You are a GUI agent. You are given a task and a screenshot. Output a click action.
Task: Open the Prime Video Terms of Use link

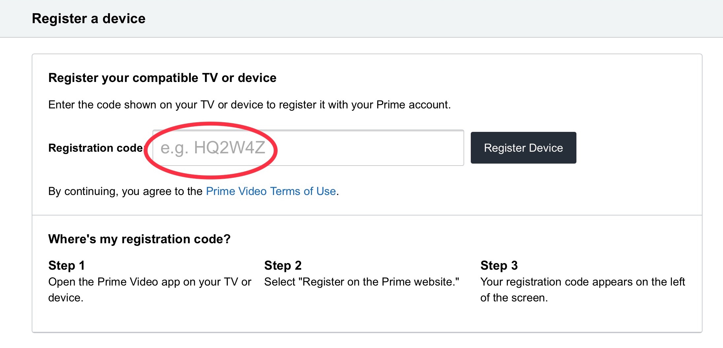tap(271, 191)
